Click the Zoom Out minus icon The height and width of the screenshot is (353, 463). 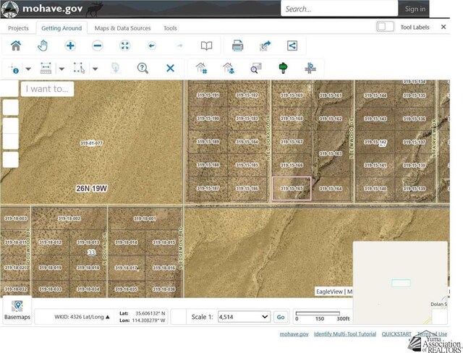click(98, 46)
